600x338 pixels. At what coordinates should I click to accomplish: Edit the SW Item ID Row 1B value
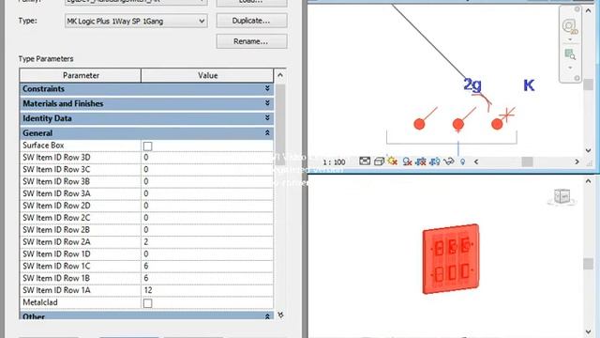coord(207,278)
